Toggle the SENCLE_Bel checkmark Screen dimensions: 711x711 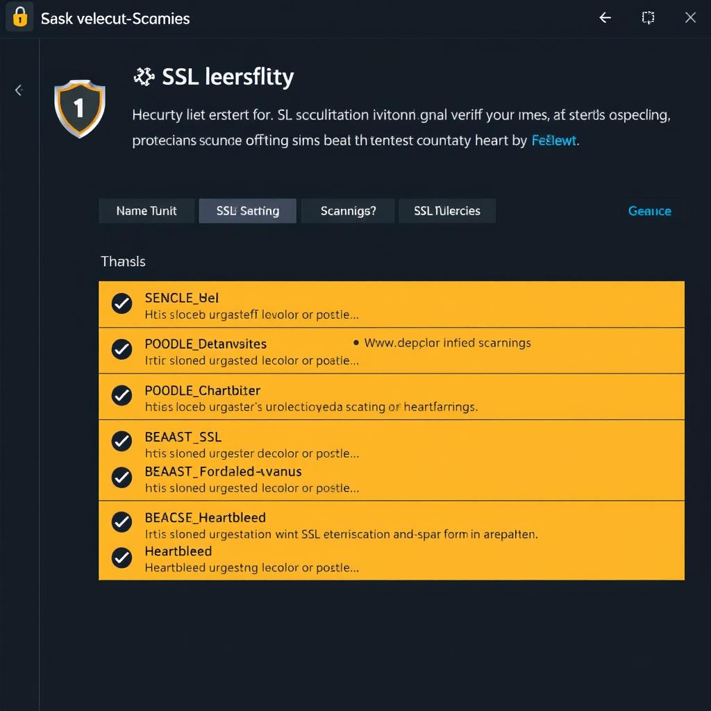(122, 303)
